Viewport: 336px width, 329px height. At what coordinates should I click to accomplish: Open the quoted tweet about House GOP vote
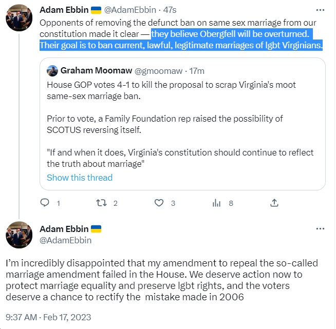coord(182,124)
